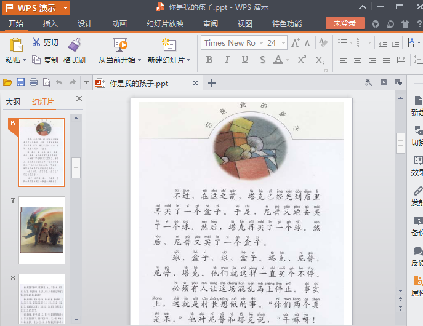Image resolution: width=423 pixels, height=326 pixels.
Task: Open the 特色功能 tab
Action: (287, 24)
